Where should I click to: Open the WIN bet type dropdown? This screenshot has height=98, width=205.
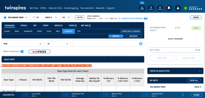click(x=23, y=44)
